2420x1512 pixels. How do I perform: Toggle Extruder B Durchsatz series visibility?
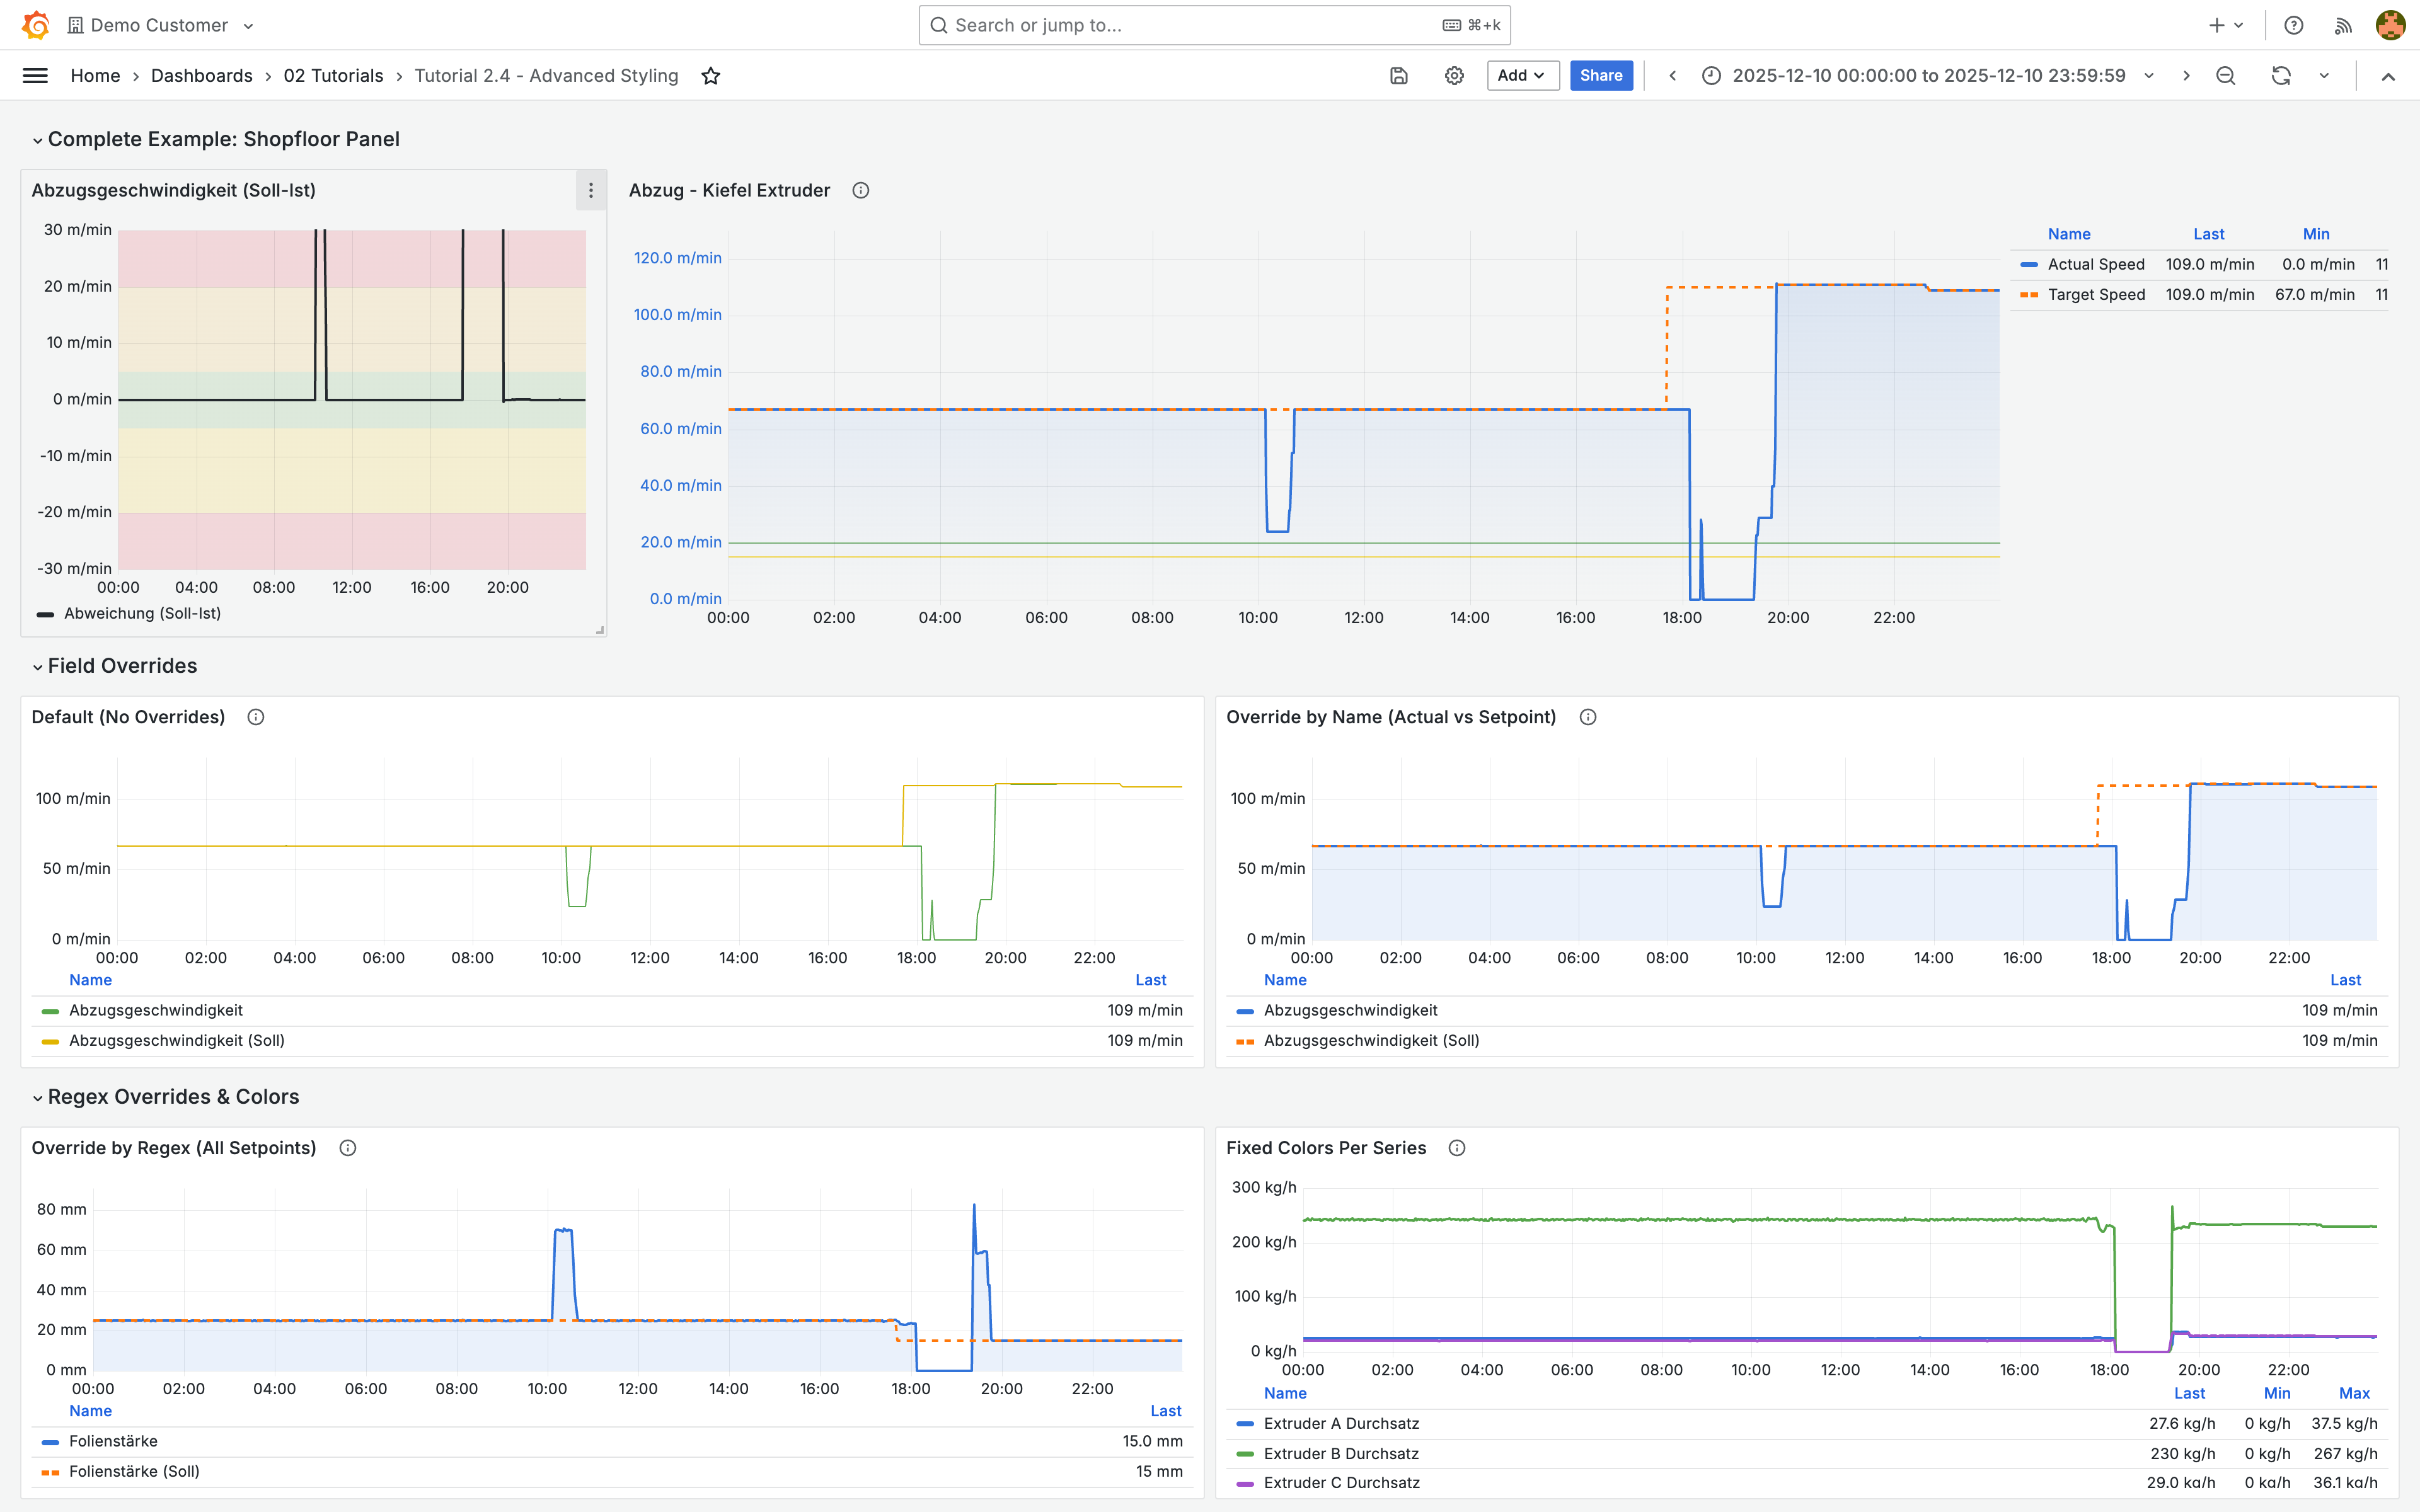[x=1341, y=1453]
